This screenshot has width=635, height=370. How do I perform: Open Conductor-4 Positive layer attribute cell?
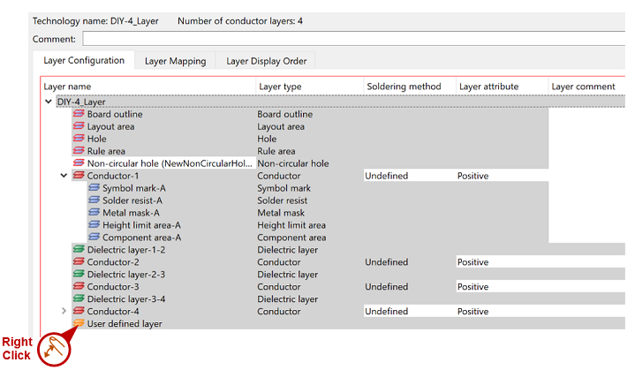[503, 312]
